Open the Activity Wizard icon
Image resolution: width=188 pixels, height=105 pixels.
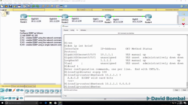pyautogui.click(x=19, y=6)
